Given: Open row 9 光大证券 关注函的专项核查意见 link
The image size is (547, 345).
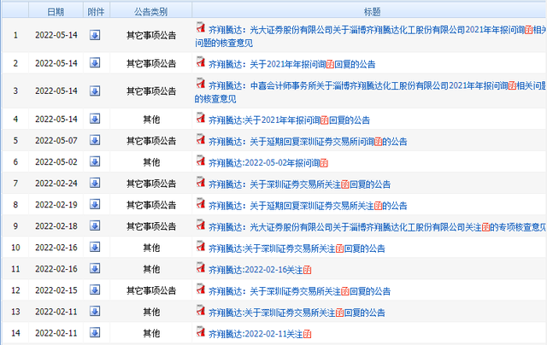Looking at the screenshot, I should tap(378, 227).
